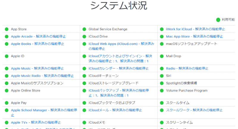Click green status dot beside Apple ID
The height and width of the screenshot is (129, 238).
pos(7,56)
